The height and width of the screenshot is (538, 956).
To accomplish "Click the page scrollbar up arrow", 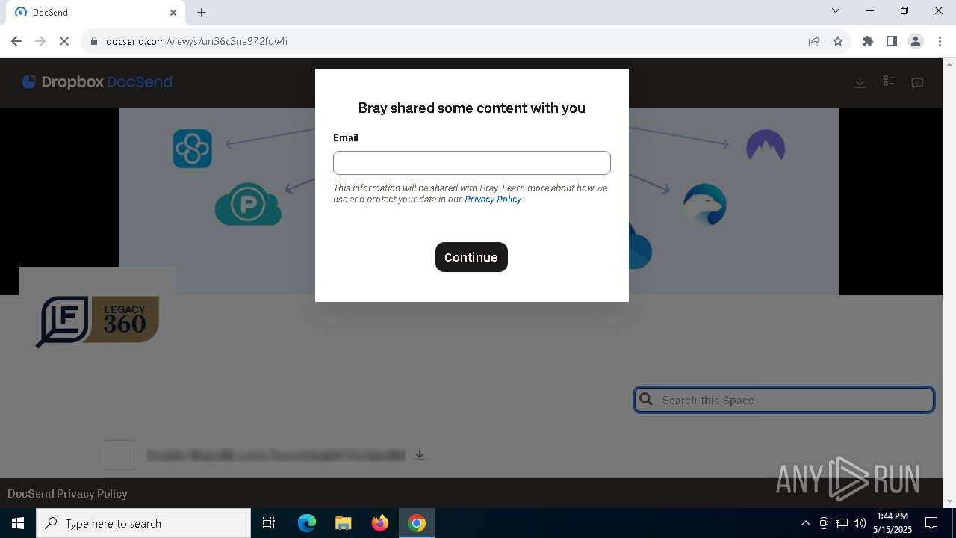I will [x=949, y=63].
